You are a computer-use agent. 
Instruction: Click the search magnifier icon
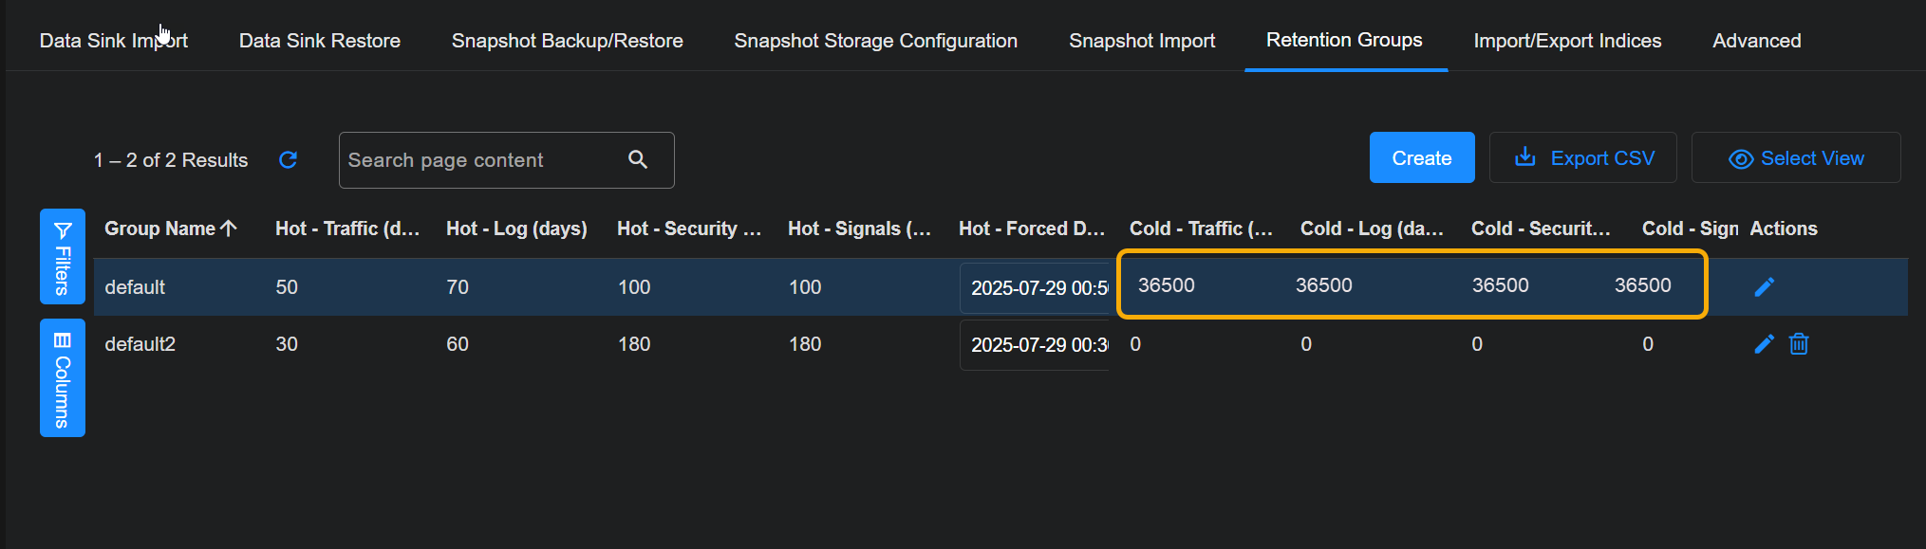[x=638, y=160]
